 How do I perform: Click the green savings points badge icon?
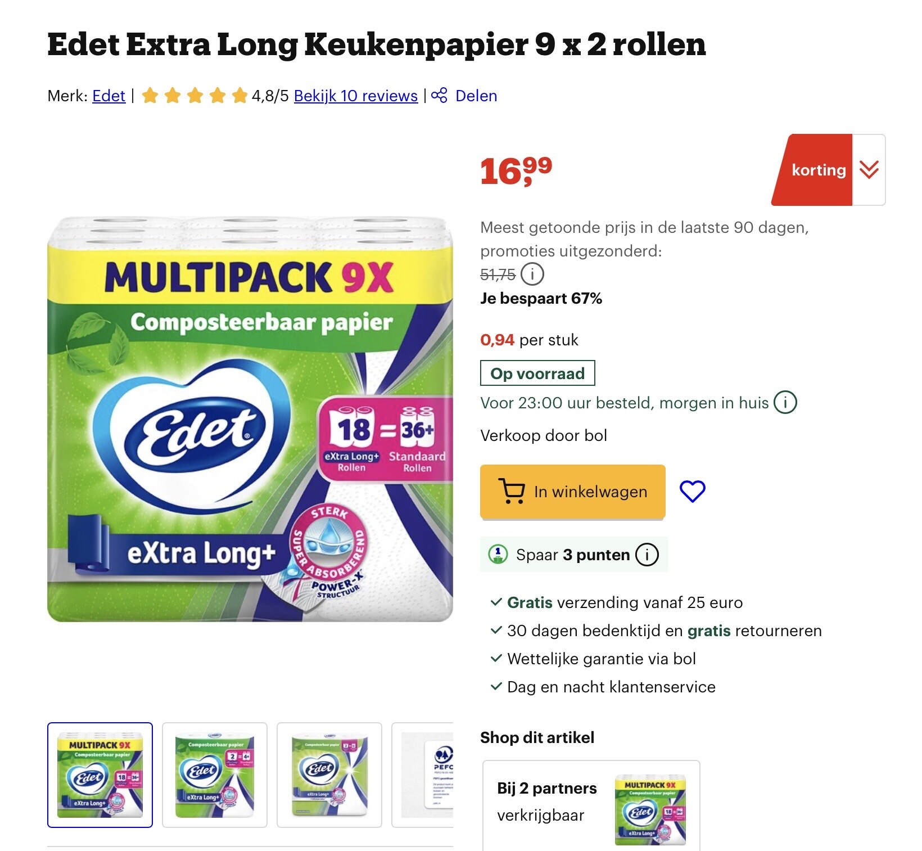click(498, 555)
